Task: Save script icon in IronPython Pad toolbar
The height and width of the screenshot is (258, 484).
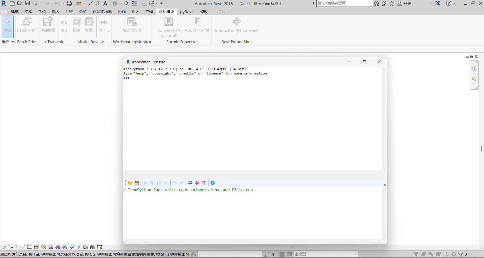Action: point(137,183)
